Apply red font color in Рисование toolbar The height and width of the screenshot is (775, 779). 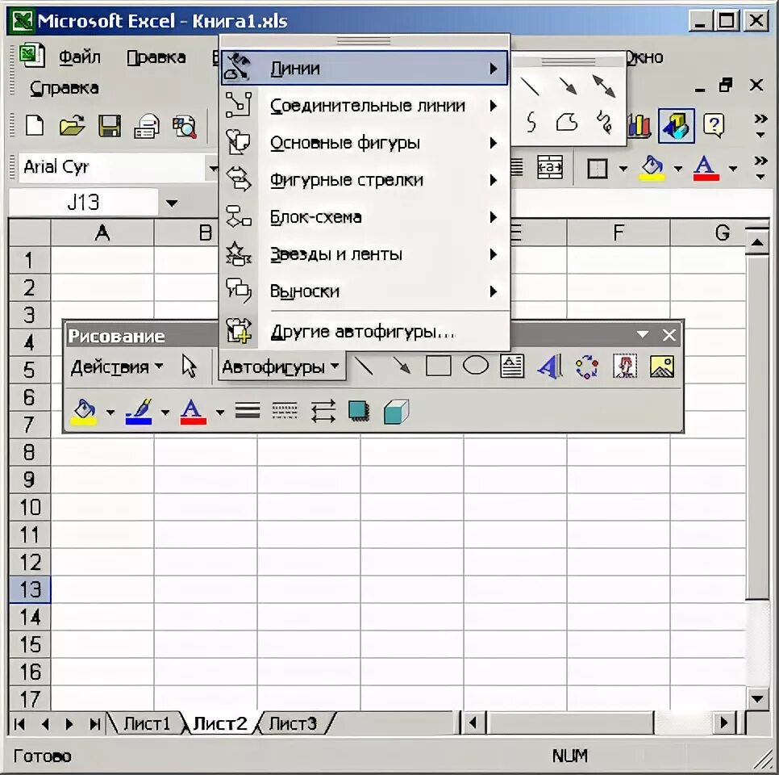click(194, 412)
